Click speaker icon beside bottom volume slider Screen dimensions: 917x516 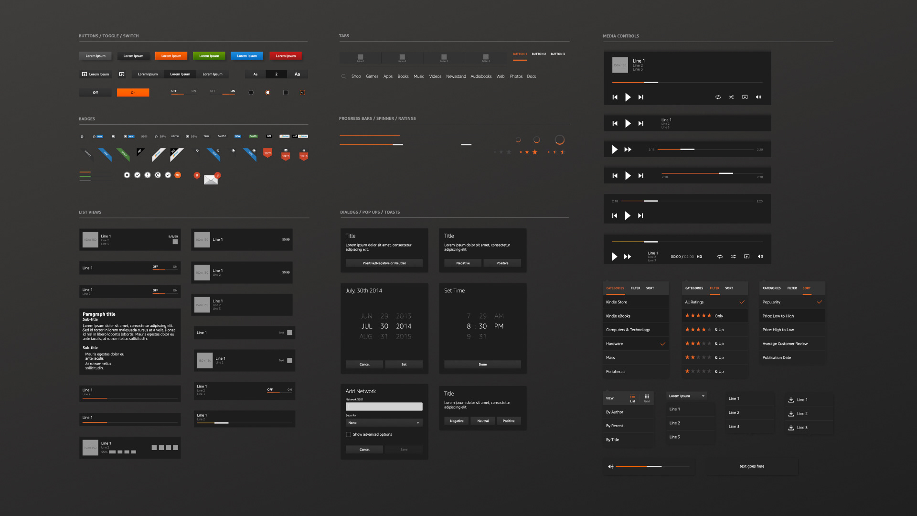(610, 466)
